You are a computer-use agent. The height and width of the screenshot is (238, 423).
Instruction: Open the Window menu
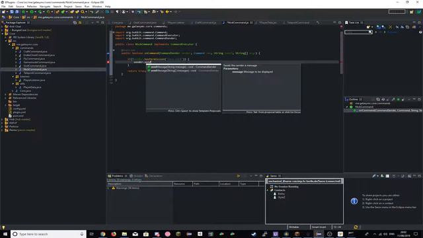[97, 6]
